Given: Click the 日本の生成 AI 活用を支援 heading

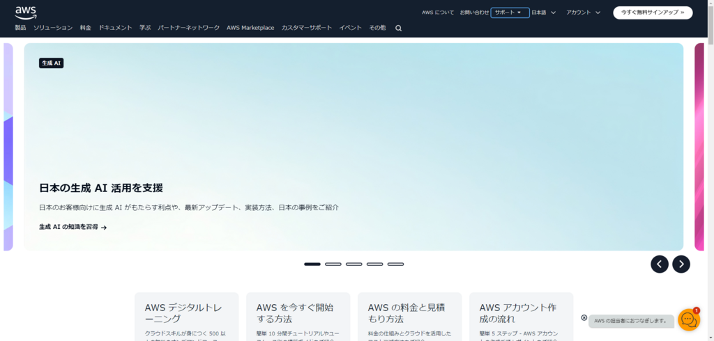Looking at the screenshot, I should pyautogui.click(x=101, y=188).
